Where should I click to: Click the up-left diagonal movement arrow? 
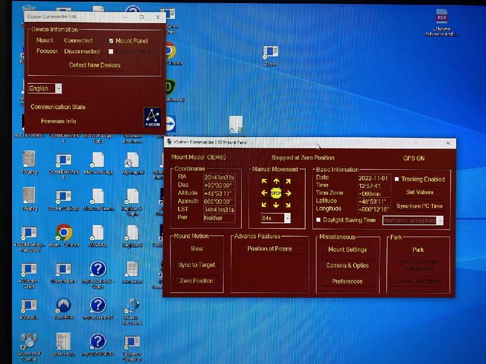coord(264,181)
